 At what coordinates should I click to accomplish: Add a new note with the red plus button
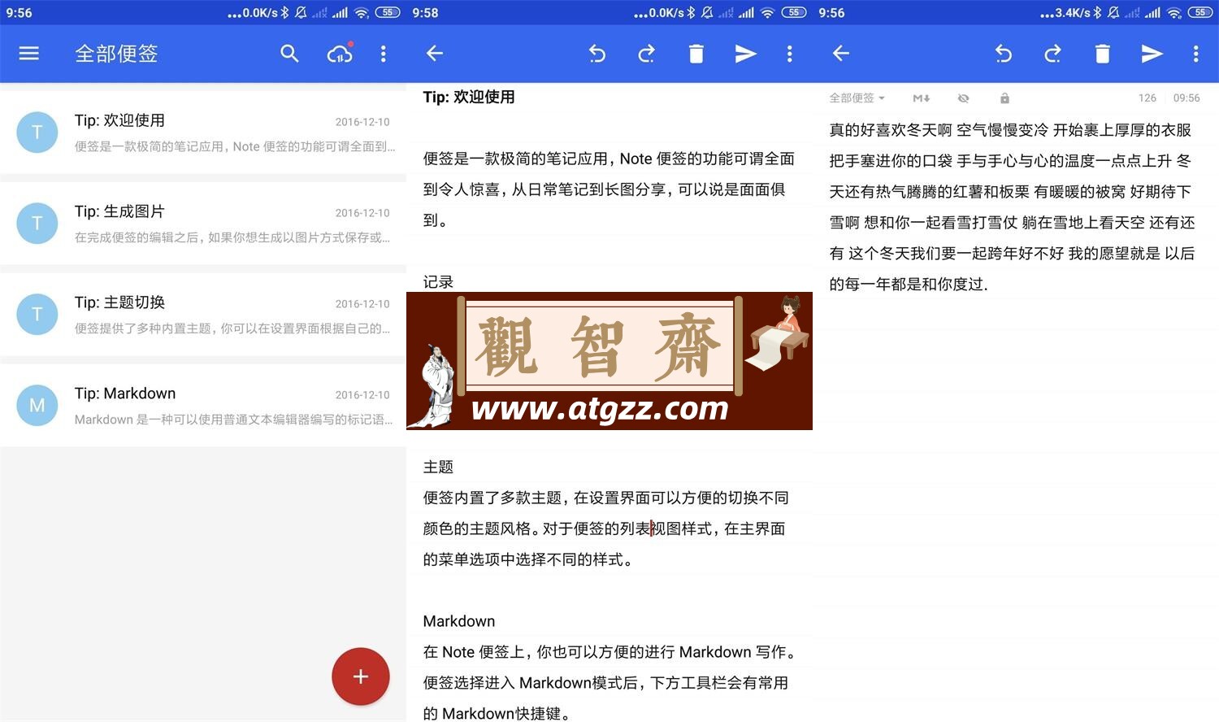pyautogui.click(x=361, y=676)
